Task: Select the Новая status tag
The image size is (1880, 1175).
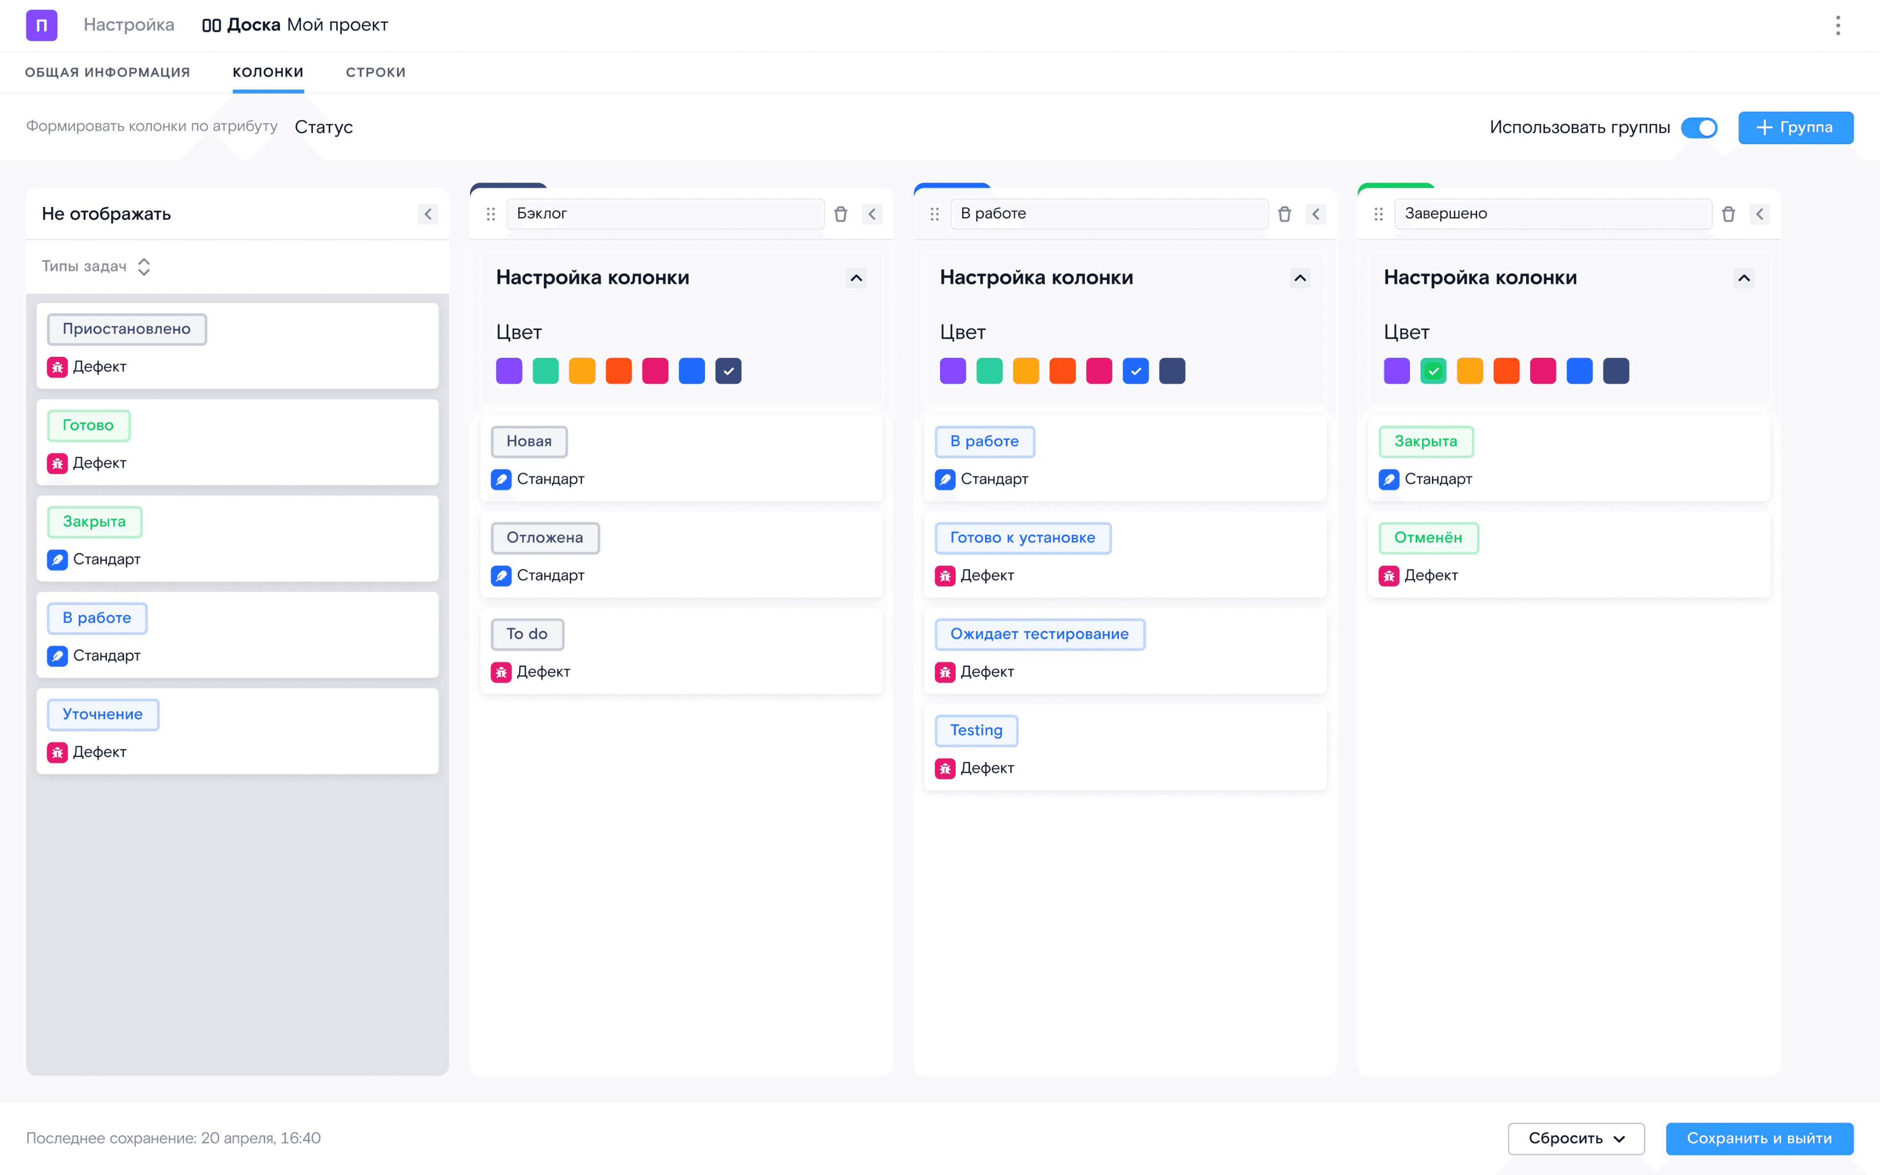Action: coord(529,442)
